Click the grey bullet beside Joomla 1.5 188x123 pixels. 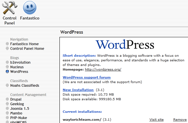[x=7, y=108]
